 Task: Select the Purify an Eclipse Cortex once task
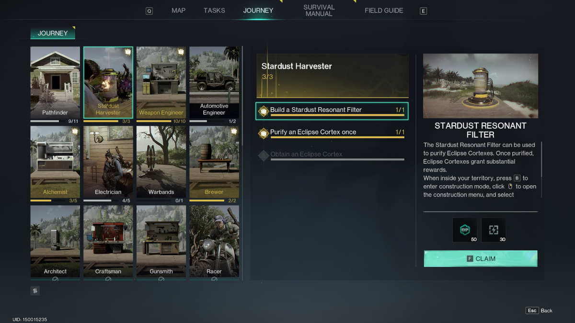pyautogui.click(x=332, y=134)
